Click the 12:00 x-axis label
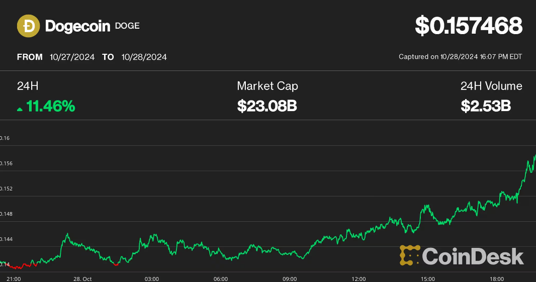The width and height of the screenshot is (536, 282). coord(359,279)
